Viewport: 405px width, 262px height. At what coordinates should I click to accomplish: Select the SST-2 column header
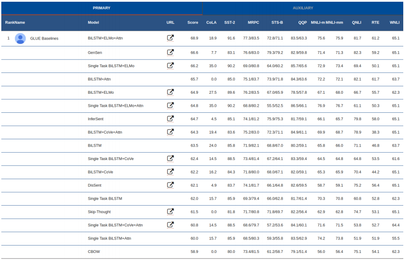click(230, 23)
